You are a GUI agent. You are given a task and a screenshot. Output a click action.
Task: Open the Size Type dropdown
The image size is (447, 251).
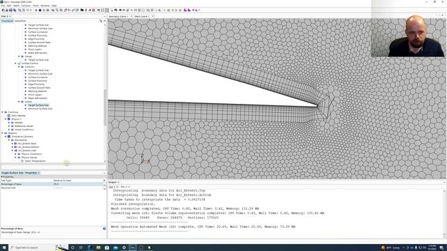coord(104,181)
